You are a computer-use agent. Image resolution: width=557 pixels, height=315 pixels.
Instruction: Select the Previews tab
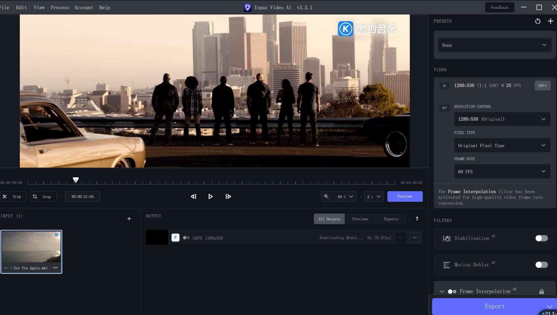(x=360, y=219)
